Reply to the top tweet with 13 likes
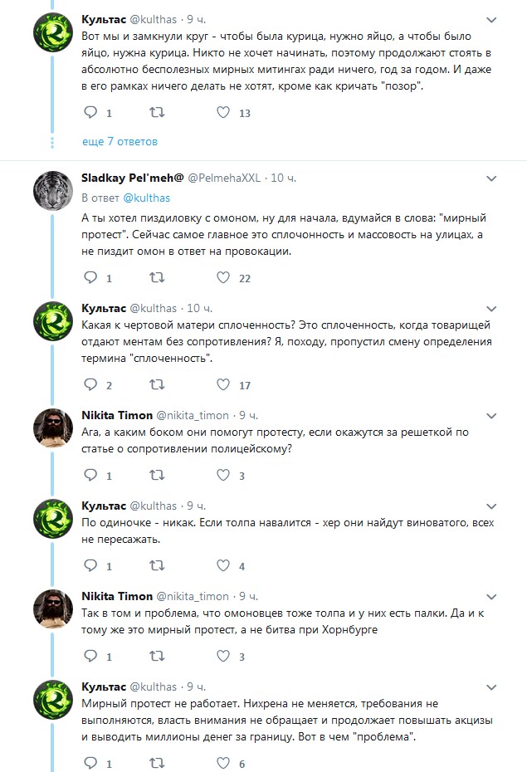Screen dimensions: 527x772 (x=91, y=112)
